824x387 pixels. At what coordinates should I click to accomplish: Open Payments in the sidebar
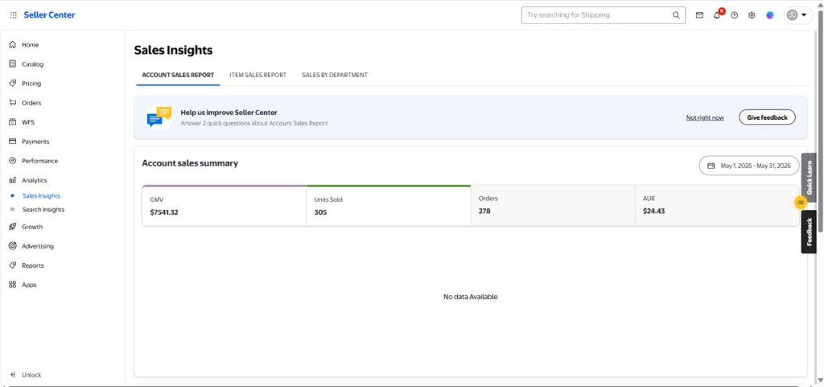(35, 142)
